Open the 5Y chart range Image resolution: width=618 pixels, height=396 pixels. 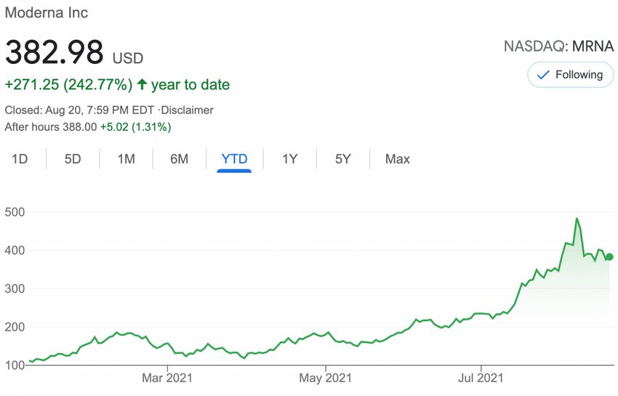[x=343, y=159]
